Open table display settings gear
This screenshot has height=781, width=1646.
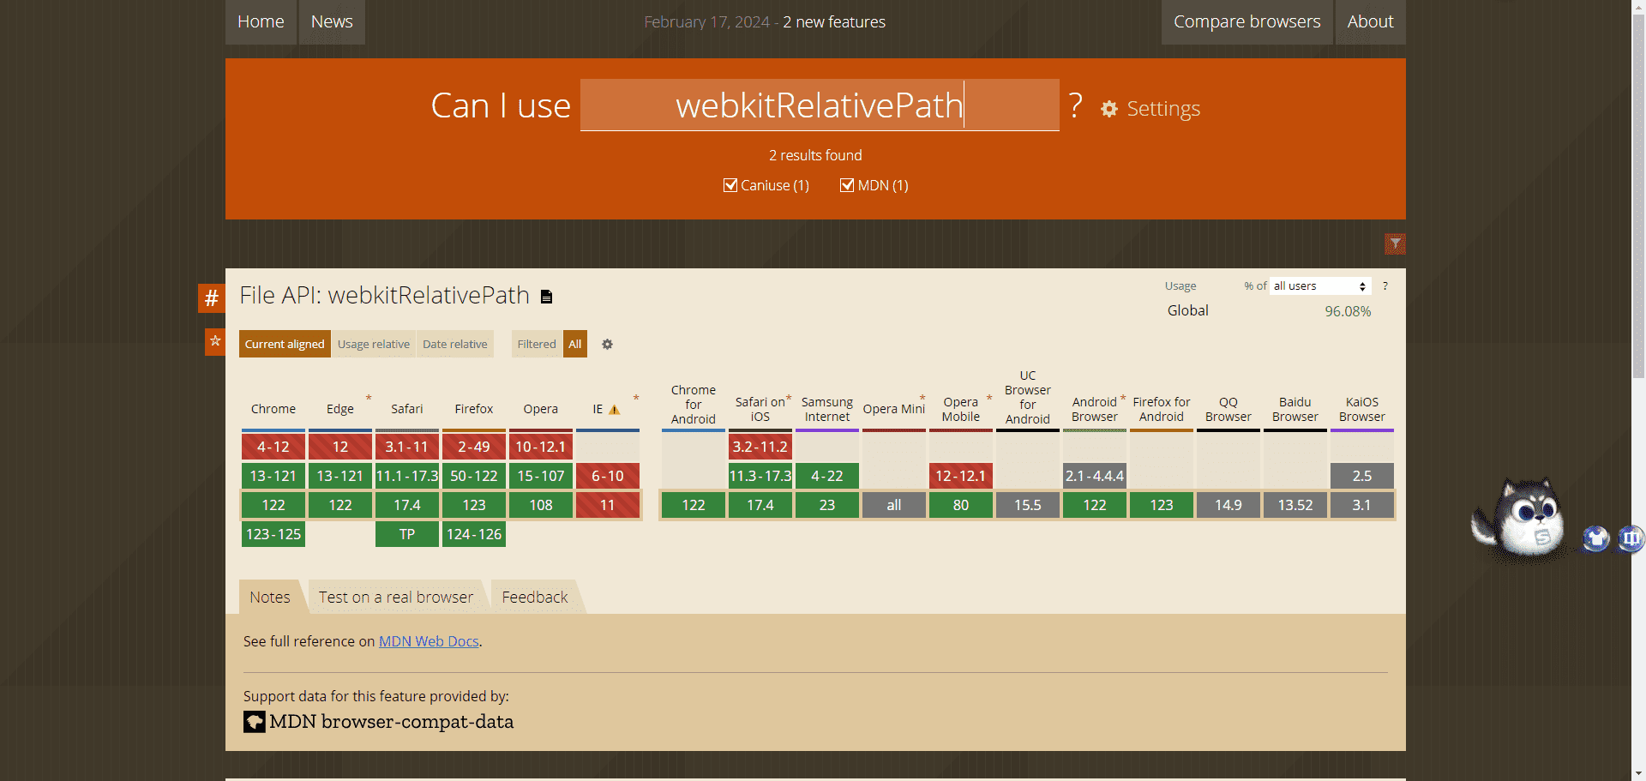pos(607,344)
